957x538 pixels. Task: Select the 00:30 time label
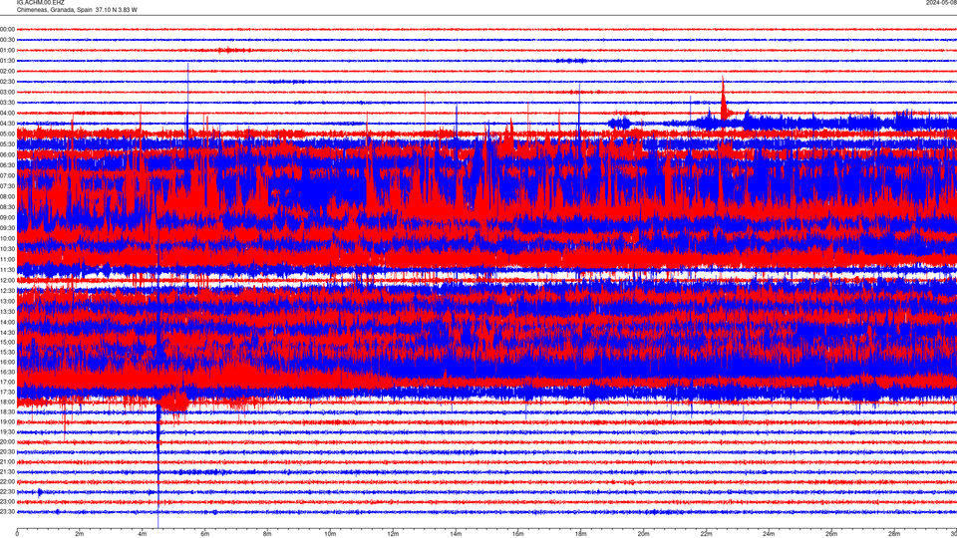[x=7, y=40]
